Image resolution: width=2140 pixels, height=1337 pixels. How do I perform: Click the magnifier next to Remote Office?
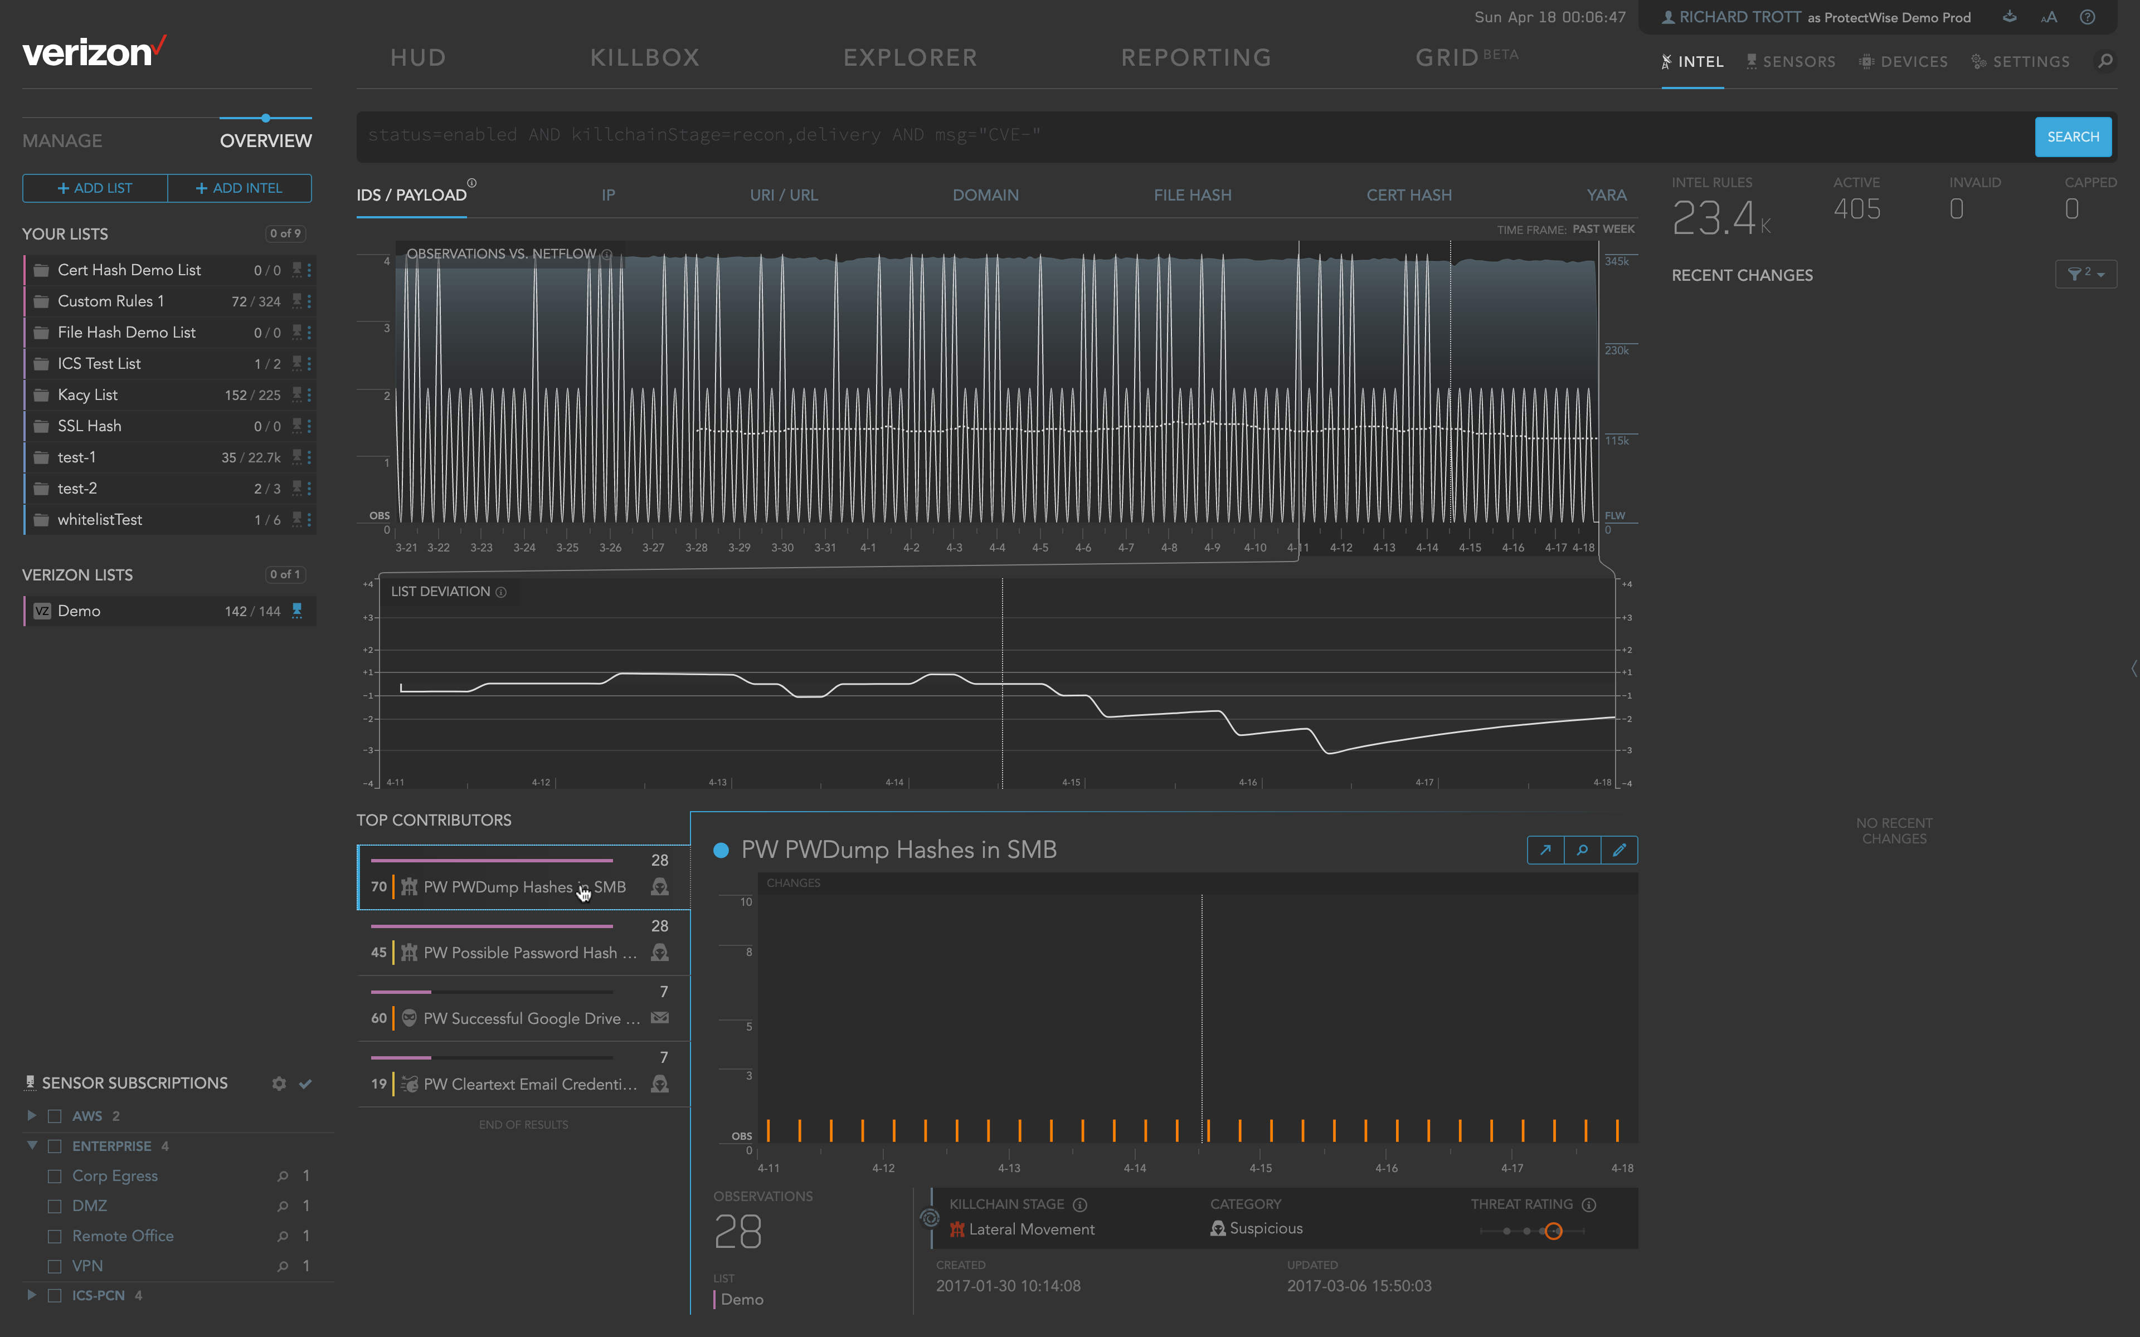(283, 1236)
